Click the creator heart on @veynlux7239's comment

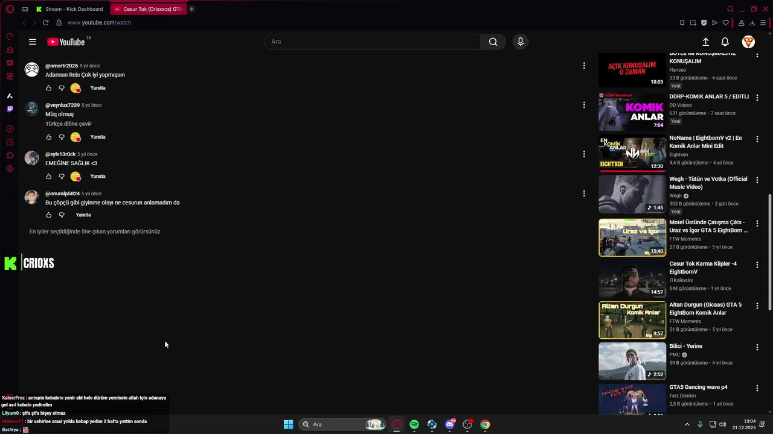(75, 137)
